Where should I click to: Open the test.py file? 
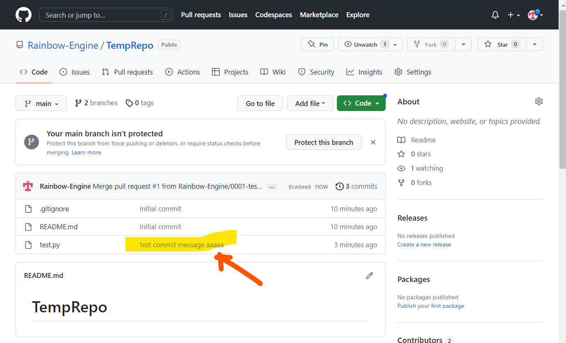pyautogui.click(x=50, y=245)
